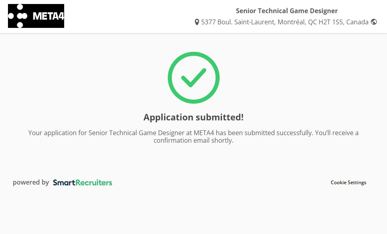Image resolution: width=387 pixels, height=234 pixels.
Task: Click the "powered by" footer text
Action: point(31,183)
